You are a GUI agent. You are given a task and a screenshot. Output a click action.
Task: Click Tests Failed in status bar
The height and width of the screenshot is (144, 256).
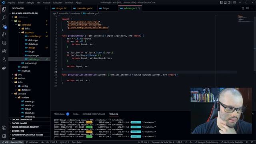77,142
